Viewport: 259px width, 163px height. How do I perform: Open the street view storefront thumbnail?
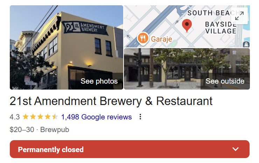click(187, 69)
